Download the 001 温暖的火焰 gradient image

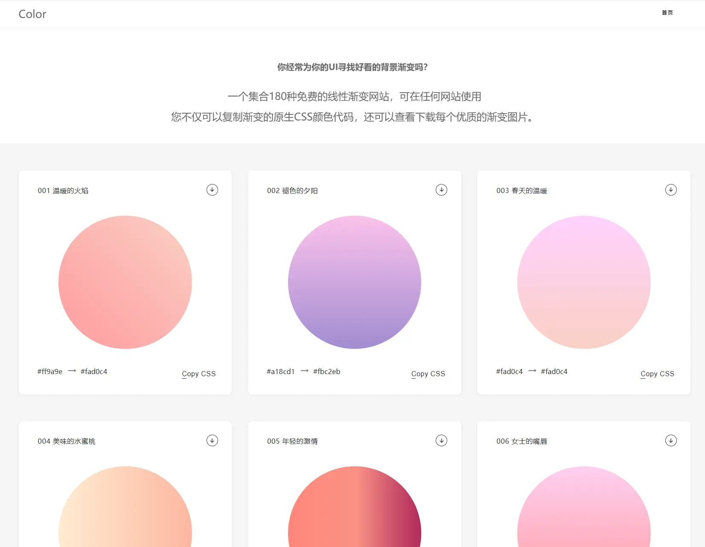(212, 190)
